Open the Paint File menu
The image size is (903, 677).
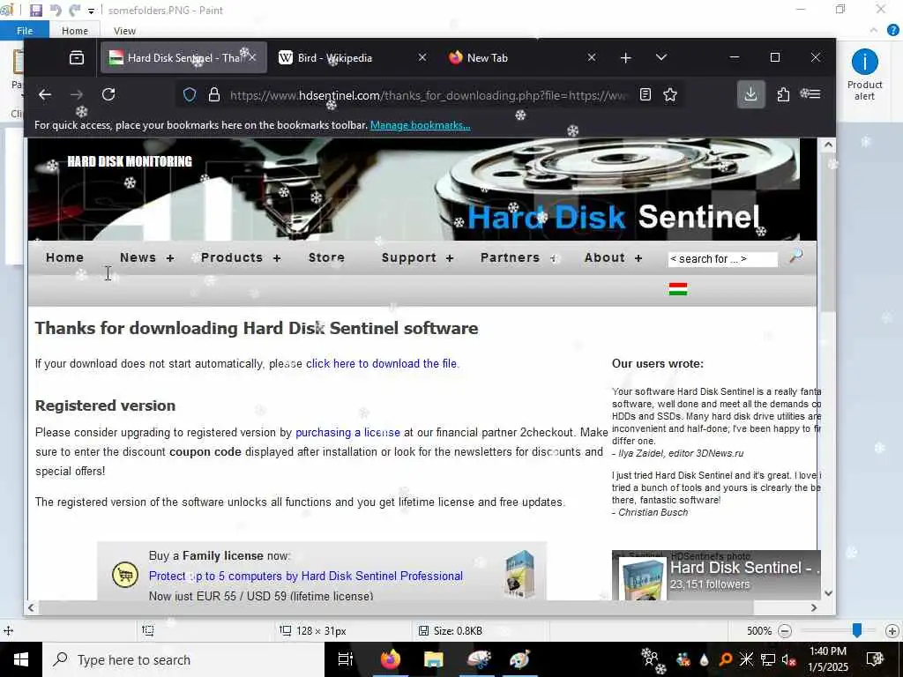pos(25,31)
